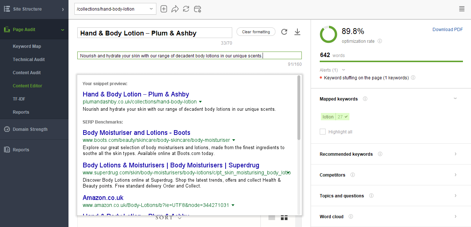Open the /collections/hand-body-lotion page dropdown
The image size is (471, 227).
(115, 9)
